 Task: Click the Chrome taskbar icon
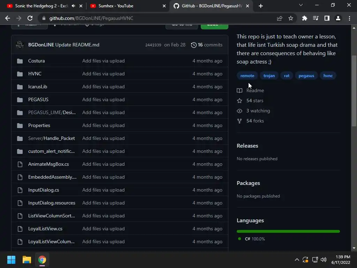(42, 260)
